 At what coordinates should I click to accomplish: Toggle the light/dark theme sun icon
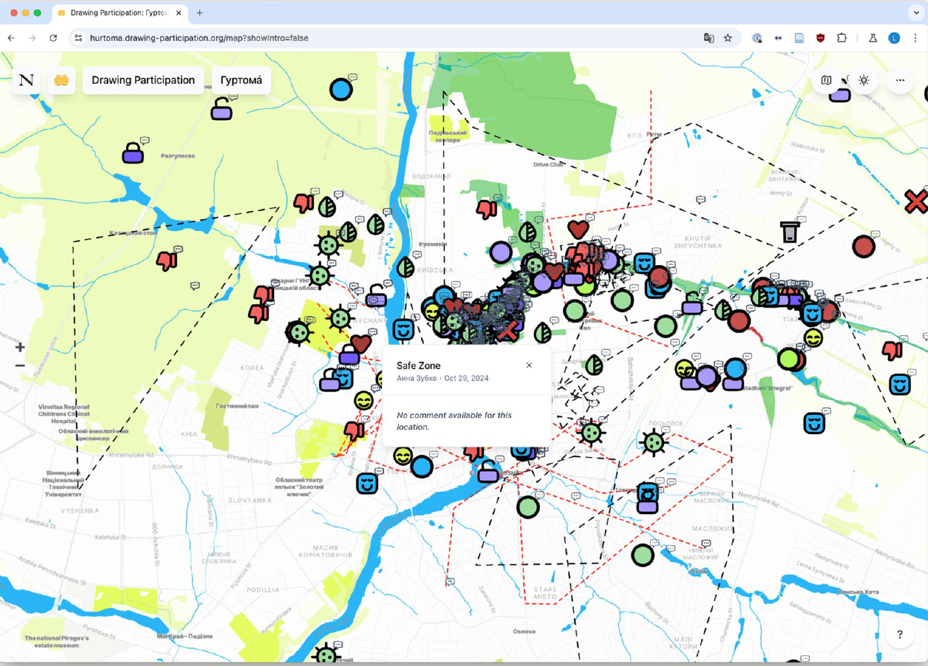click(863, 80)
